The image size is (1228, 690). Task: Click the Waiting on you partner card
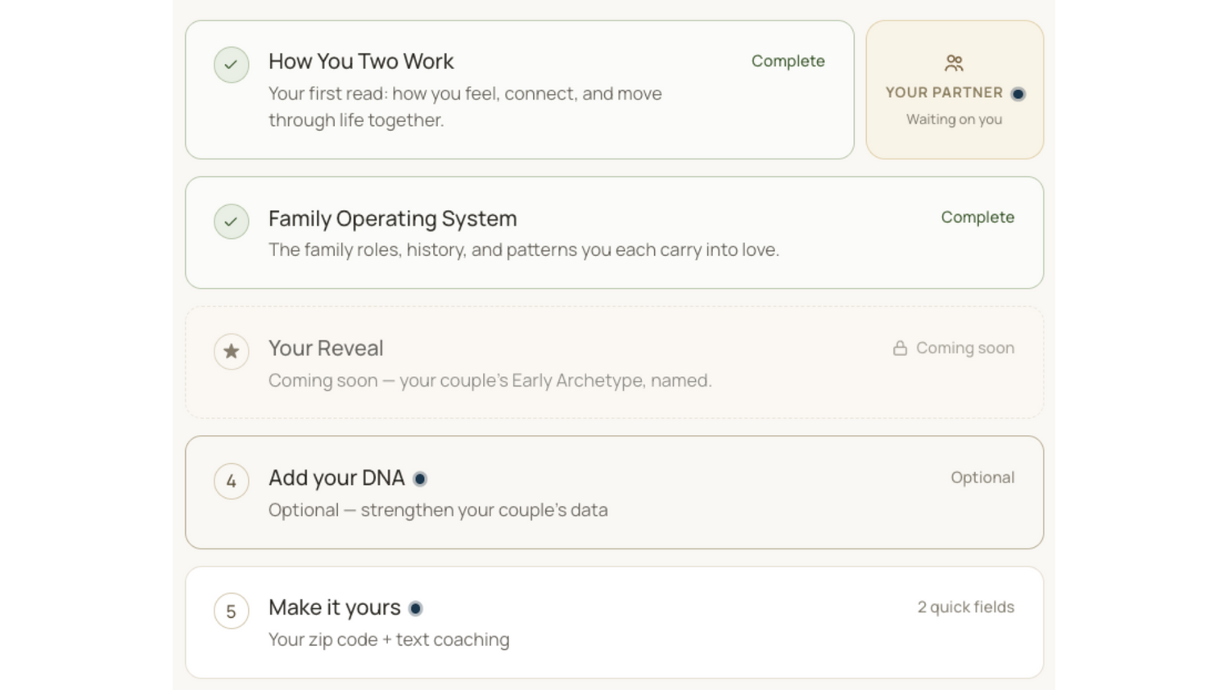pos(955,90)
